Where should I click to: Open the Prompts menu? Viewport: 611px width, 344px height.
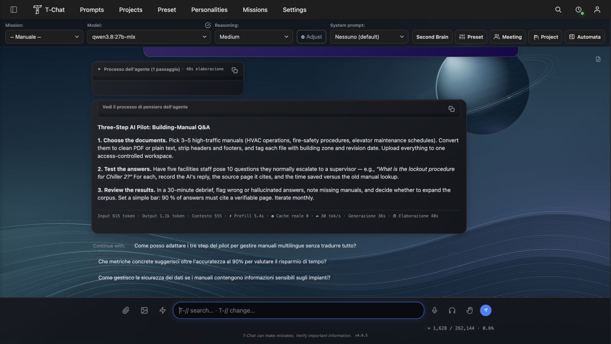92,10
